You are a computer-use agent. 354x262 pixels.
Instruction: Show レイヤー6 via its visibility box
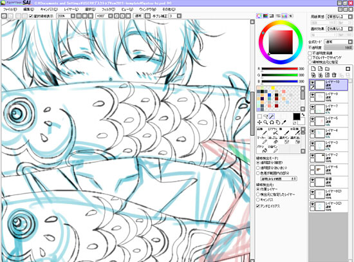[312, 168]
